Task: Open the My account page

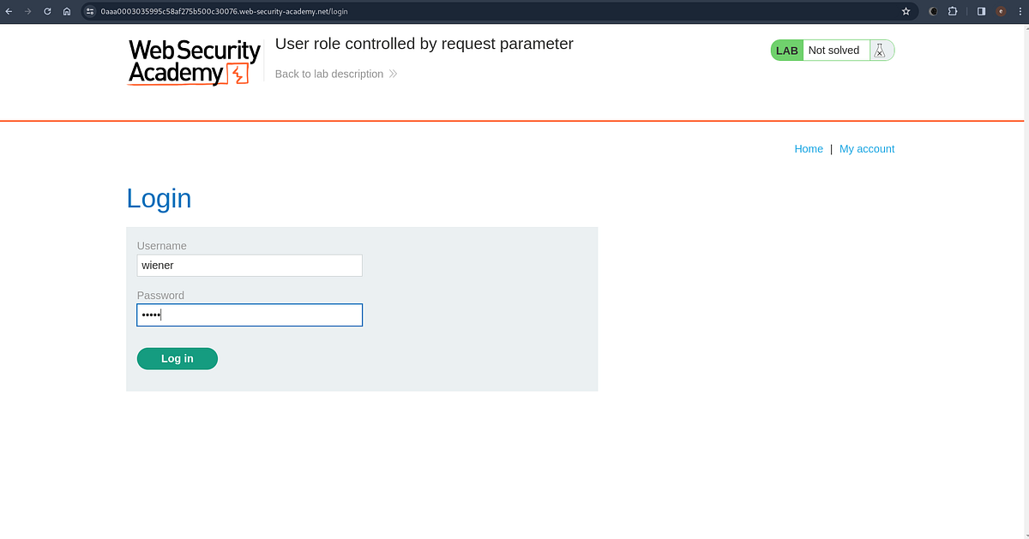Action: (866, 148)
